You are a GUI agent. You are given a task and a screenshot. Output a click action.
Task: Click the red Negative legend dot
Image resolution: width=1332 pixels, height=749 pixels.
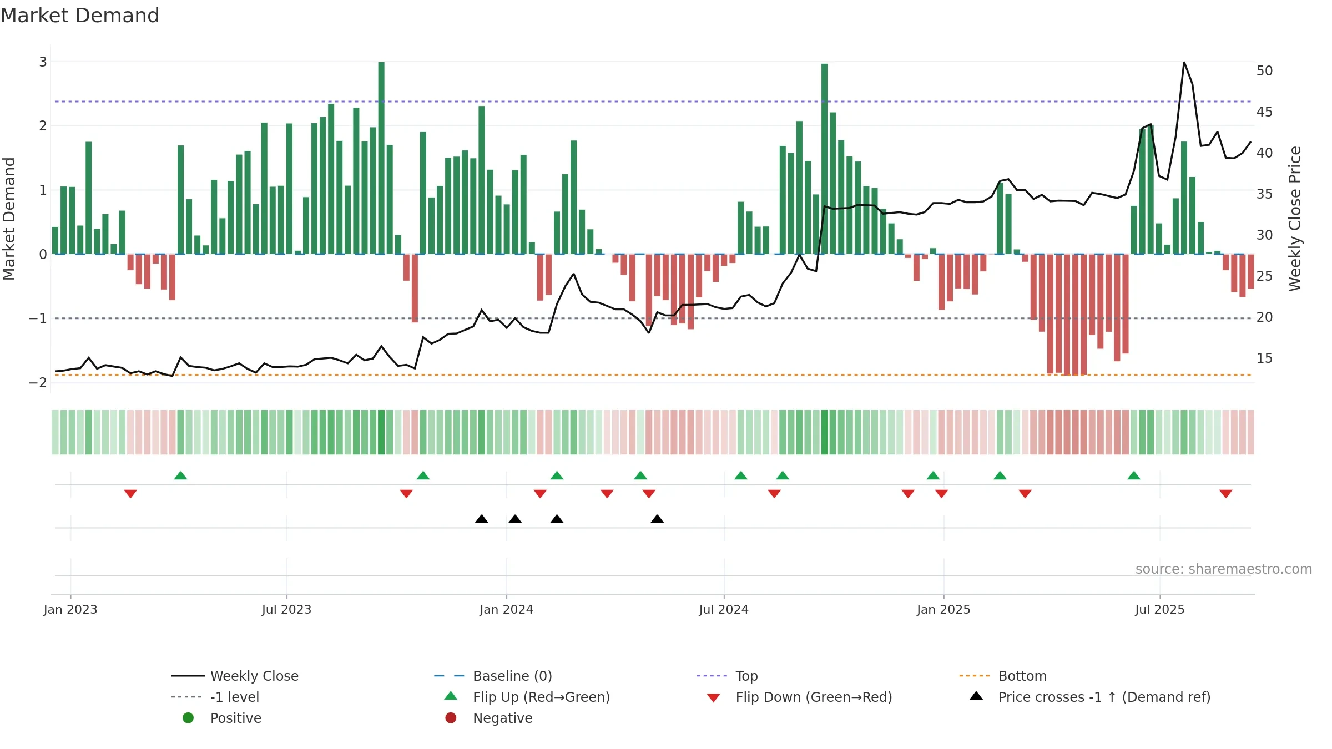pyautogui.click(x=451, y=718)
